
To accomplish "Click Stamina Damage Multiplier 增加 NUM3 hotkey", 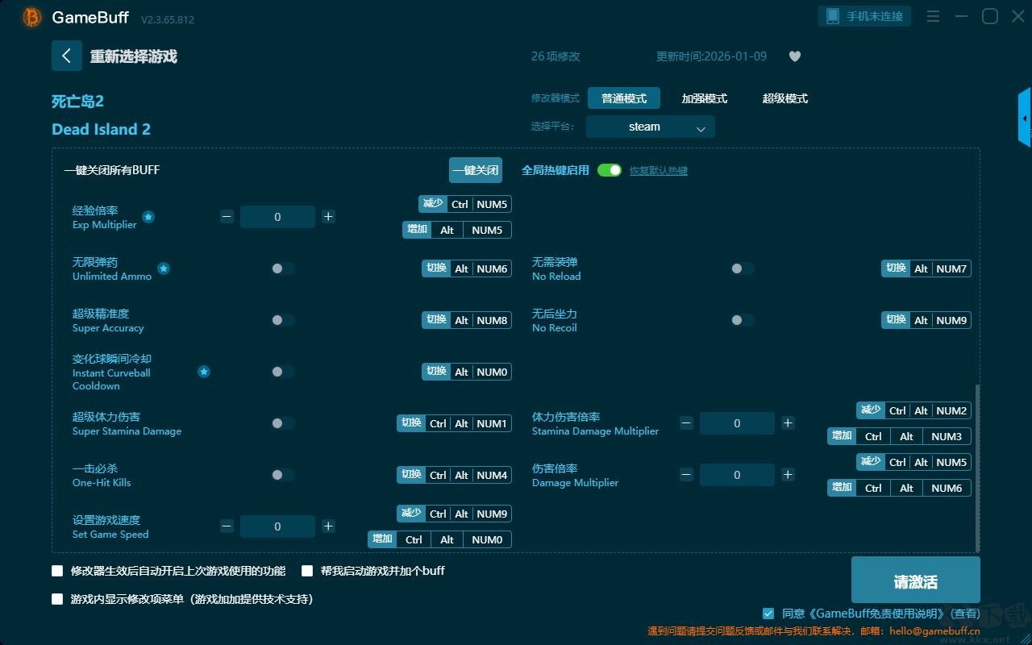I will click(900, 436).
